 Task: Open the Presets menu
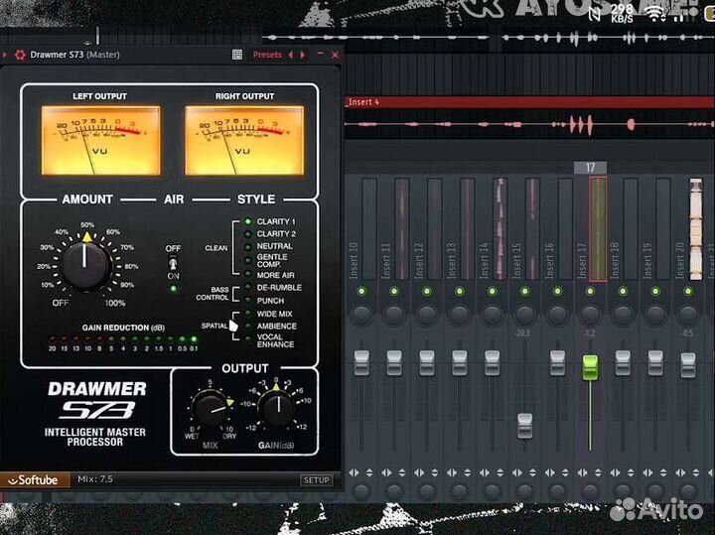tap(267, 55)
